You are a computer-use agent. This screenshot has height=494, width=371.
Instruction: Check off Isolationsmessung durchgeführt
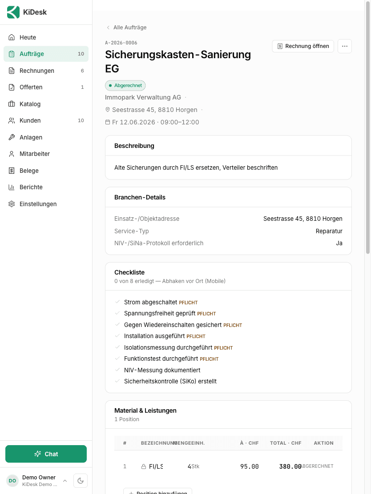(117, 347)
